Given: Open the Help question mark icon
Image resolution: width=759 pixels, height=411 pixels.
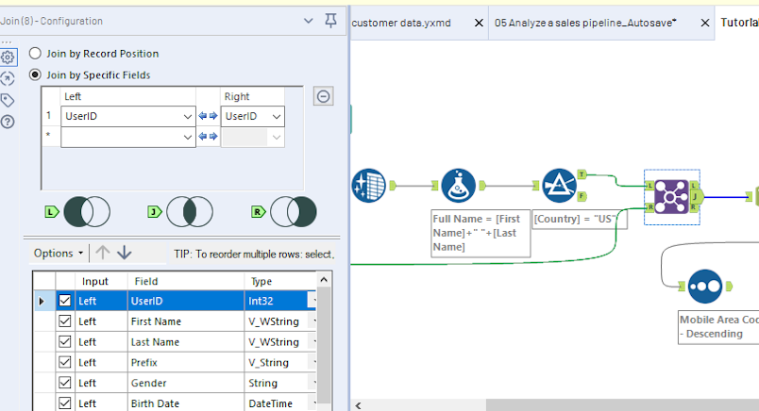Looking at the screenshot, I should [x=8, y=122].
